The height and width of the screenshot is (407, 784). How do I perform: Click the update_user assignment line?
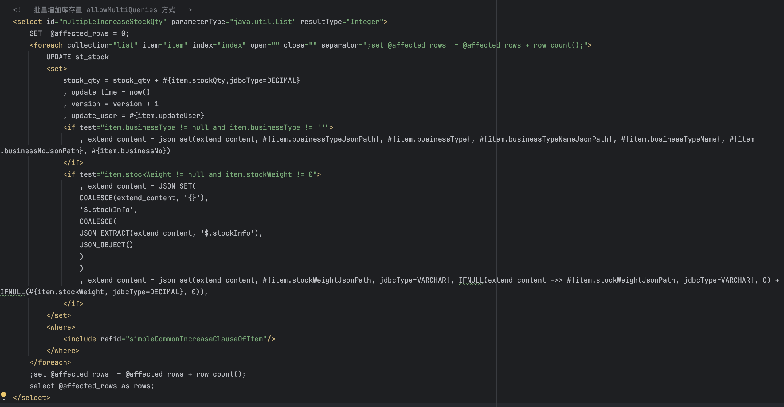pos(134,116)
